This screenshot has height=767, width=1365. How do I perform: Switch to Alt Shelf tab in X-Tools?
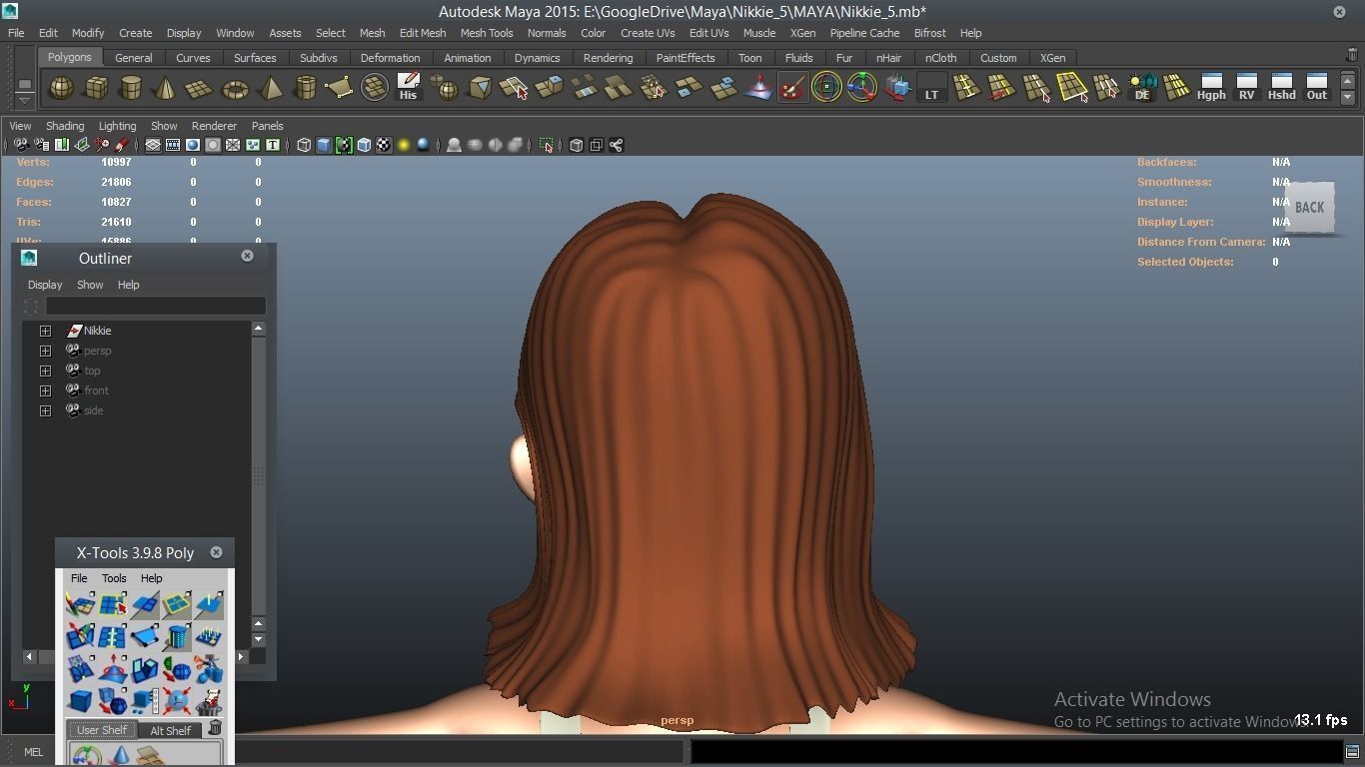[171, 730]
